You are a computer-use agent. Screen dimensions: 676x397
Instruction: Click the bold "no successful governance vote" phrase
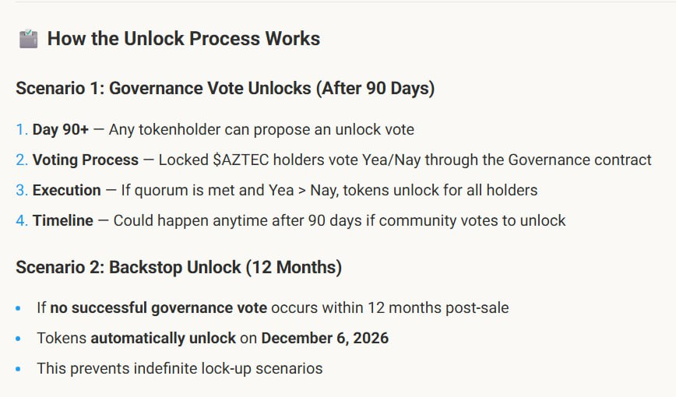click(x=158, y=308)
